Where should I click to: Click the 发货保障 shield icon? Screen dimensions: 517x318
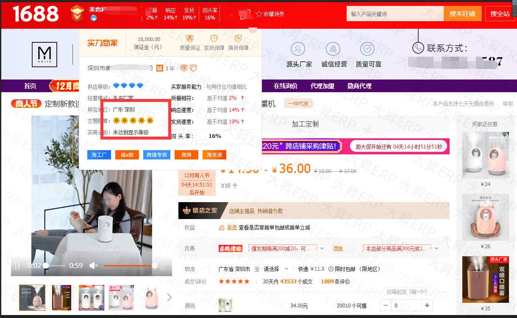click(x=214, y=38)
